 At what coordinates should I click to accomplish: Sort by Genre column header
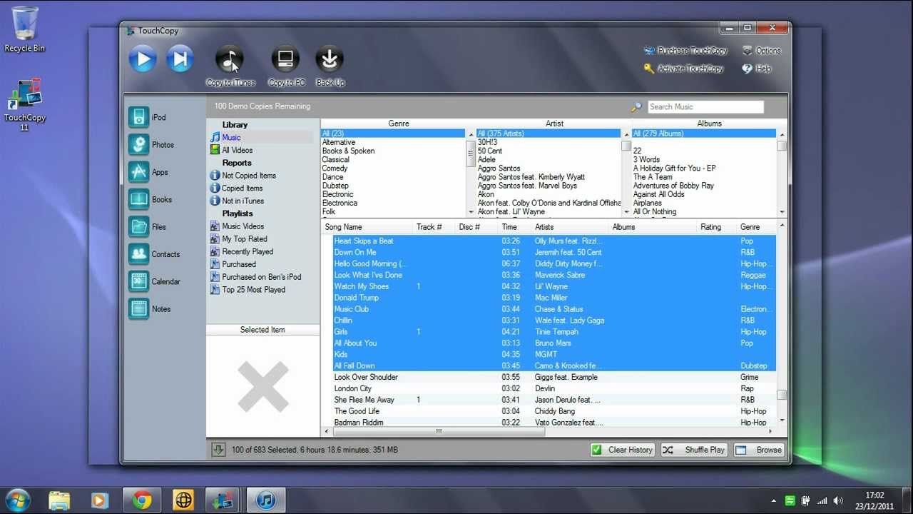tap(750, 227)
